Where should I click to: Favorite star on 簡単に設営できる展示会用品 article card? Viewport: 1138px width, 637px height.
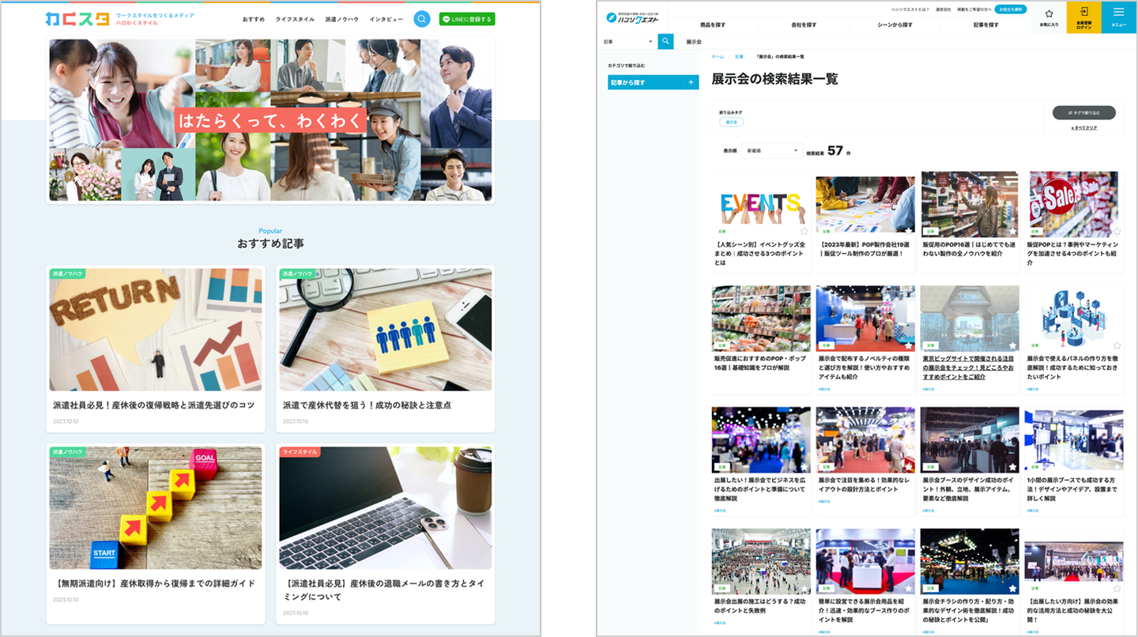click(x=909, y=589)
